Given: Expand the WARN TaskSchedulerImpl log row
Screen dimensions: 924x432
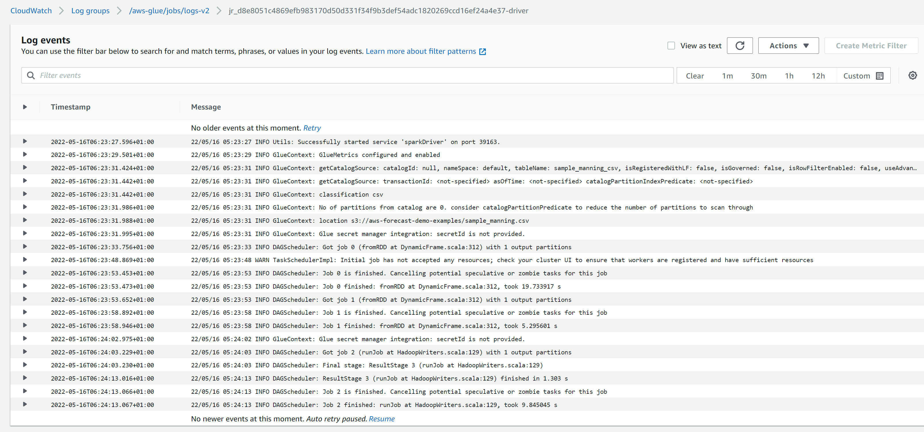Looking at the screenshot, I should pyautogui.click(x=25, y=260).
